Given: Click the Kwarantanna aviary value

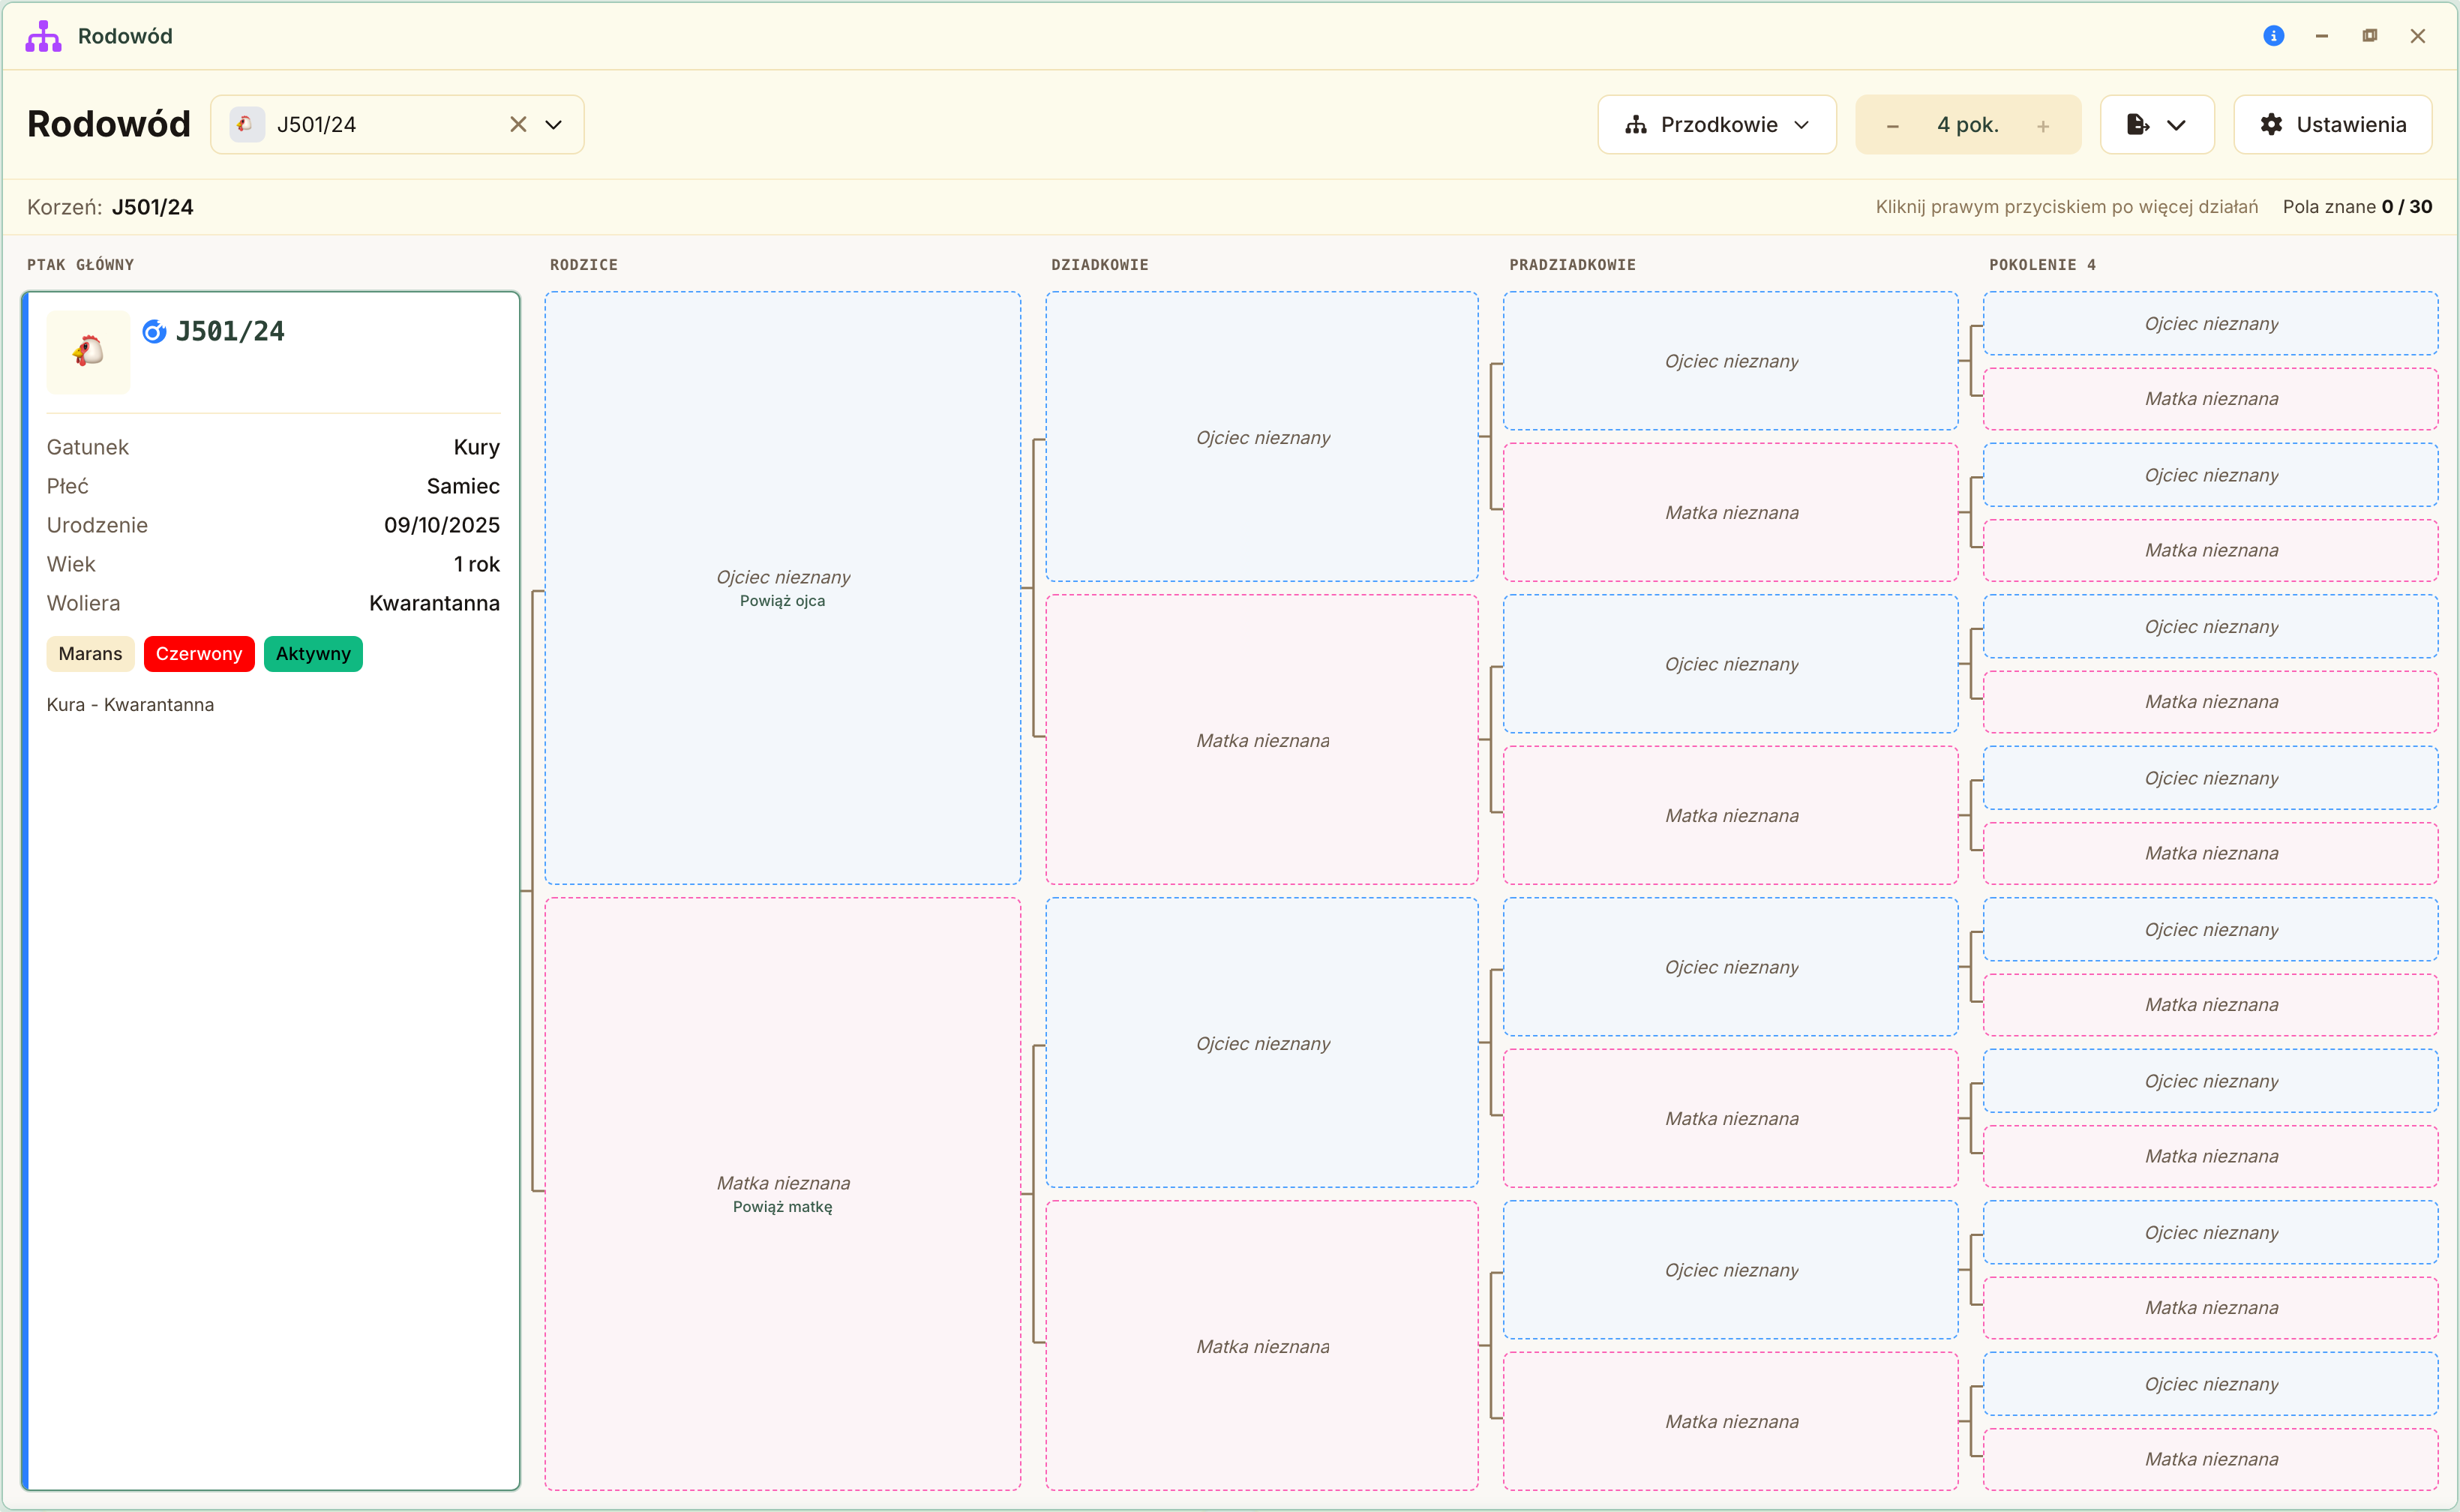Looking at the screenshot, I should (x=434, y=603).
